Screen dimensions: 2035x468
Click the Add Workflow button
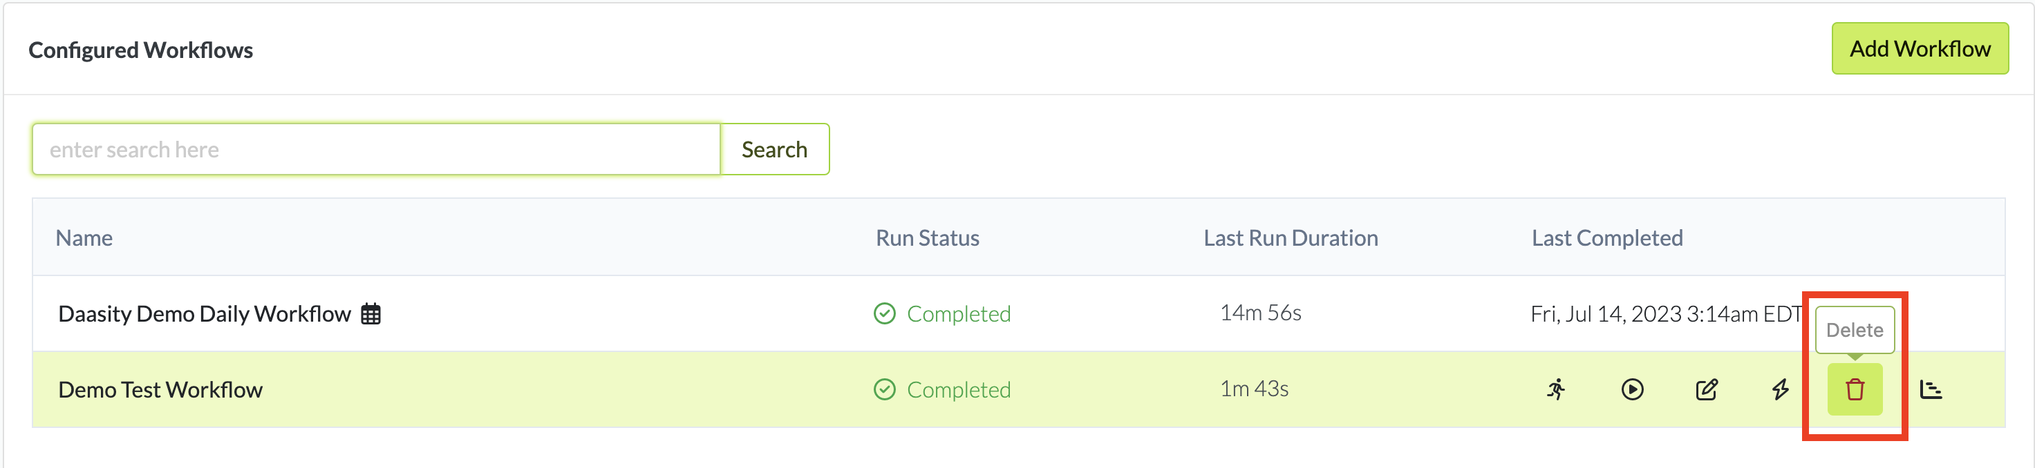pos(1919,49)
